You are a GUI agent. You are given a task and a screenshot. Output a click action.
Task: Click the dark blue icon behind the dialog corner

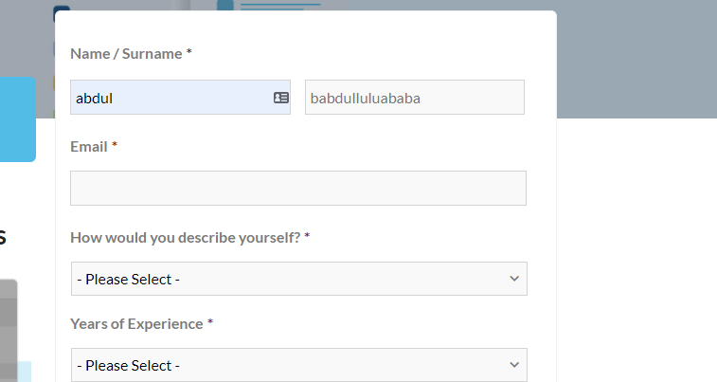61,13
